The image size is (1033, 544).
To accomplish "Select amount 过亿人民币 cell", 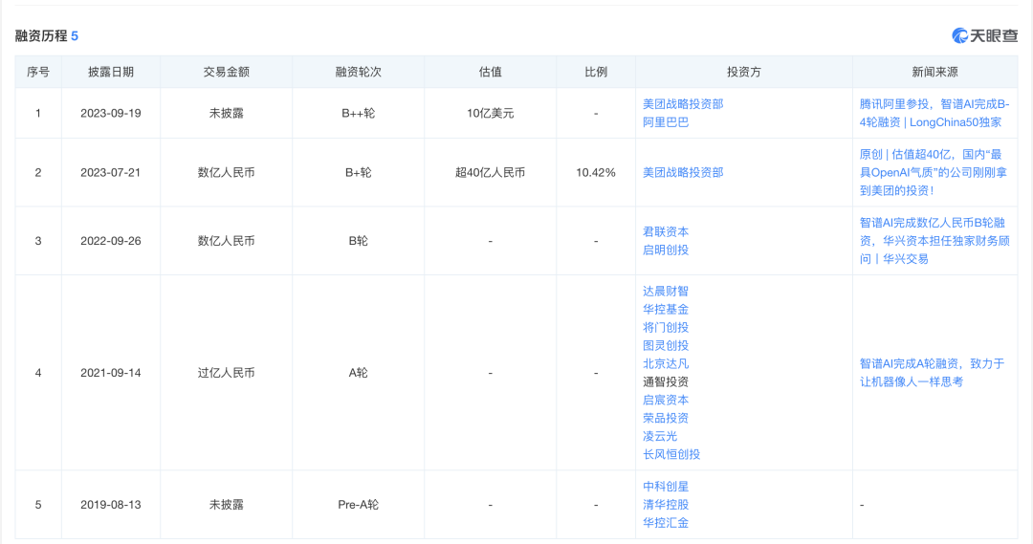I will pyautogui.click(x=226, y=373).
